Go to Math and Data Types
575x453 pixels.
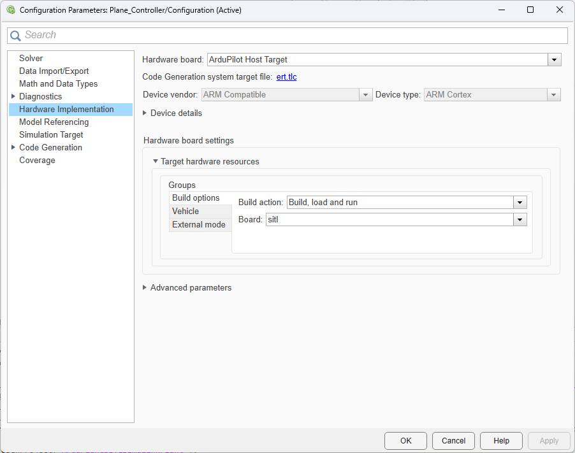point(58,84)
